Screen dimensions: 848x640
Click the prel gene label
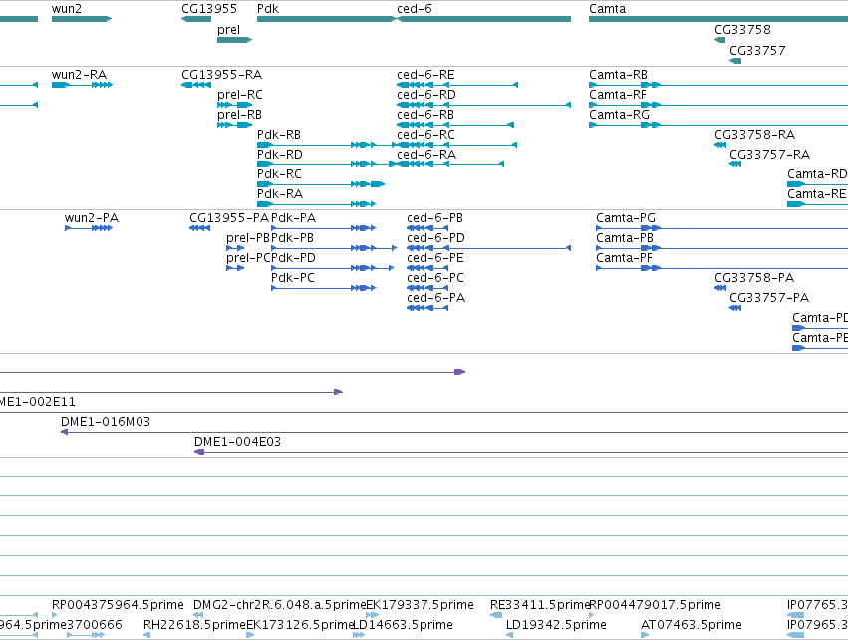(229, 30)
